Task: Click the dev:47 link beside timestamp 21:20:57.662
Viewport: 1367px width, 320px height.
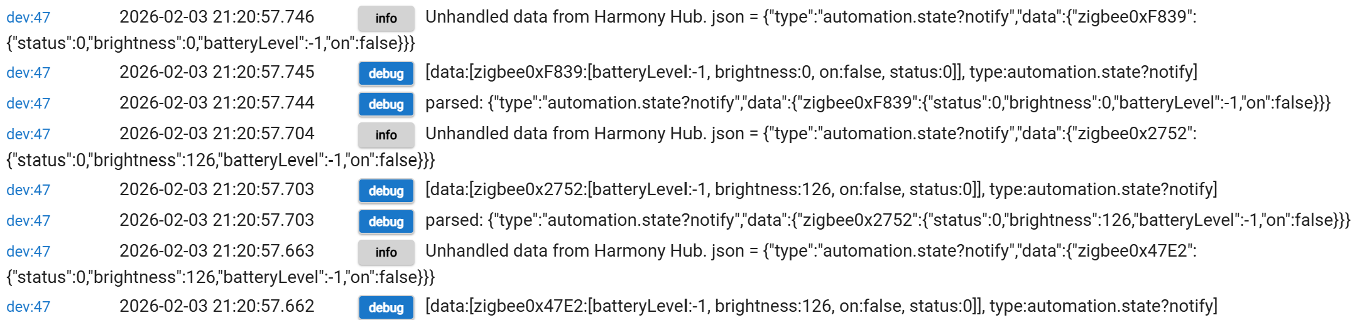Action: [x=28, y=307]
